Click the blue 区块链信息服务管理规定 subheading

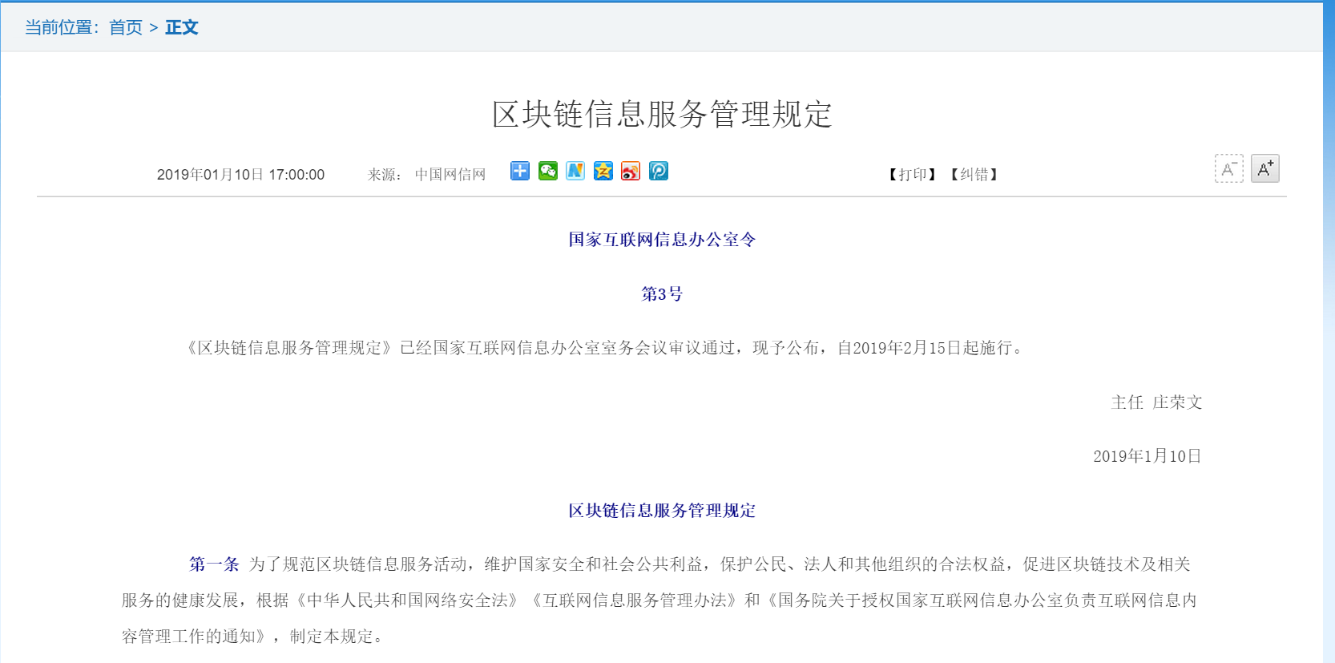662,511
